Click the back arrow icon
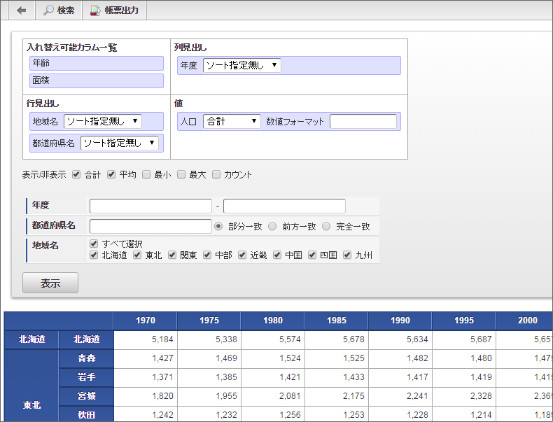 22,10
